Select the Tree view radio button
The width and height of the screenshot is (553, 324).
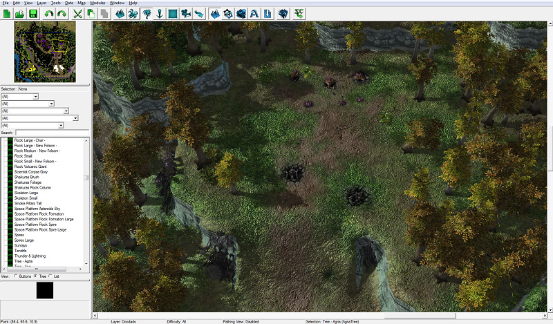click(x=35, y=276)
